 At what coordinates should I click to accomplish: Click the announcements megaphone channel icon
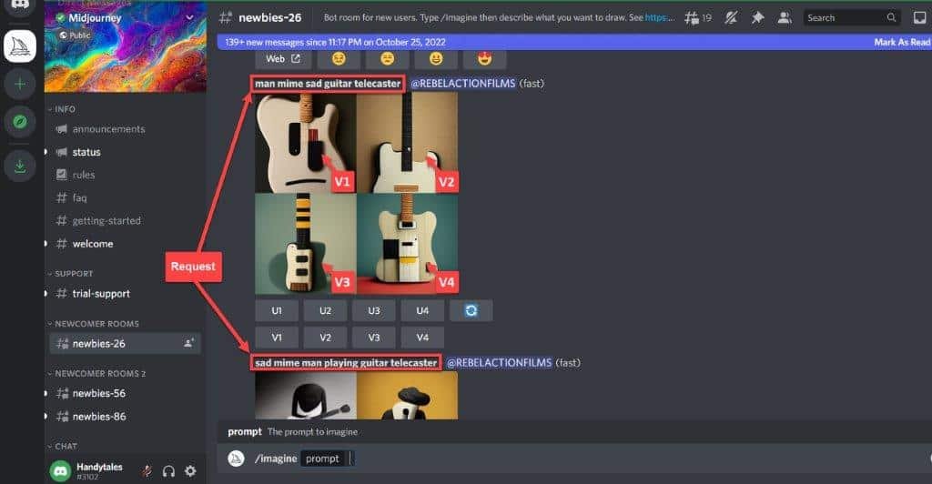61,129
